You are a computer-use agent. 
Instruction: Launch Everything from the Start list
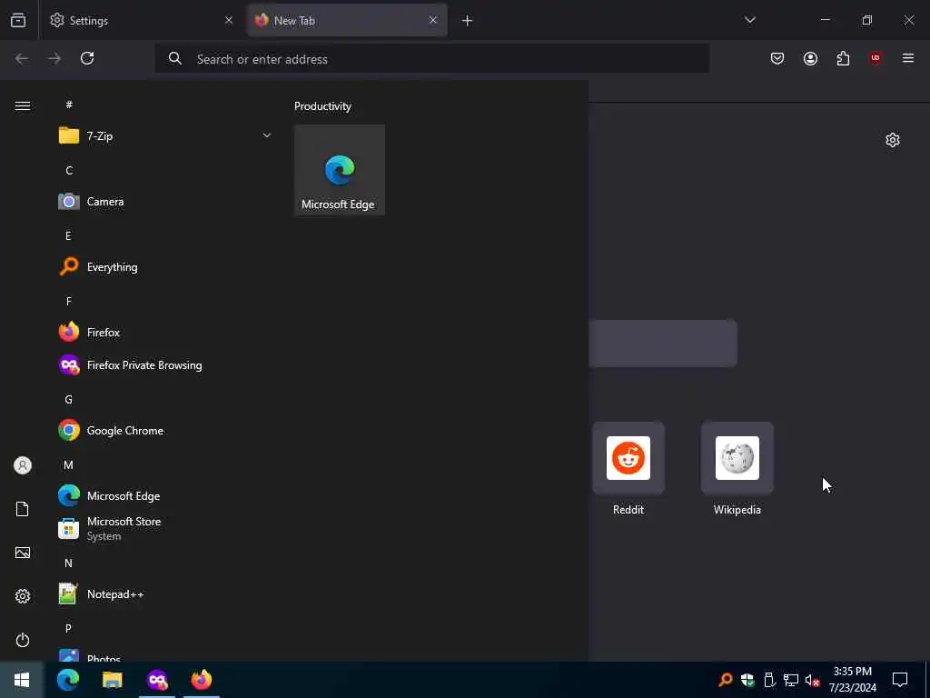click(x=166, y=267)
